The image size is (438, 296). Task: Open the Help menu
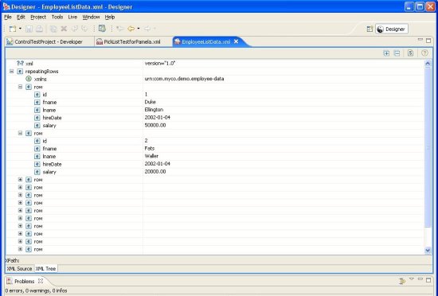pyautogui.click(x=110, y=17)
